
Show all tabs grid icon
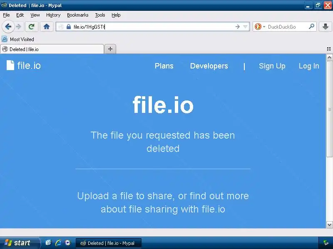point(329,49)
